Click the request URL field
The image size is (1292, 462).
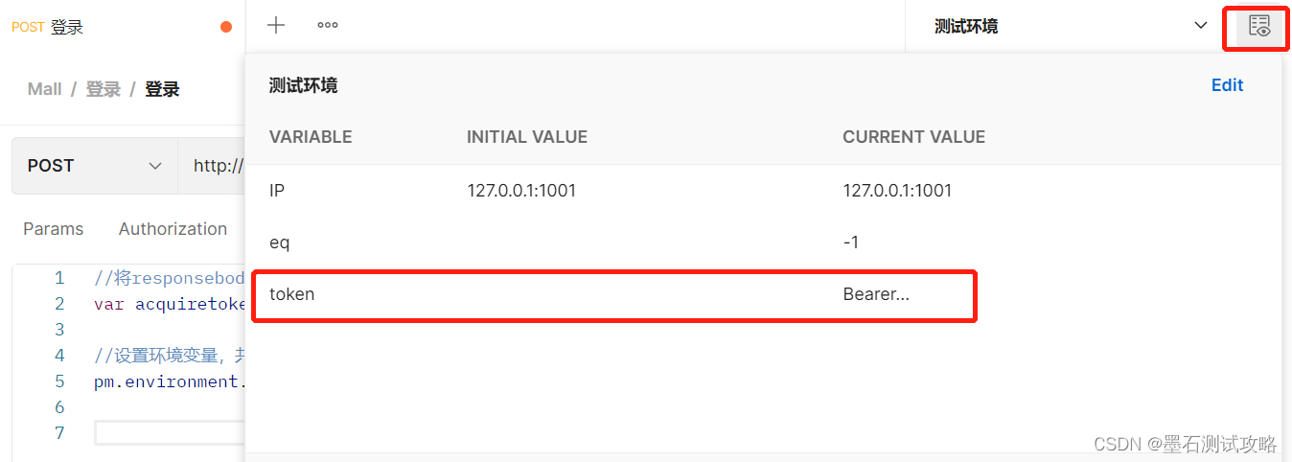pos(217,166)
